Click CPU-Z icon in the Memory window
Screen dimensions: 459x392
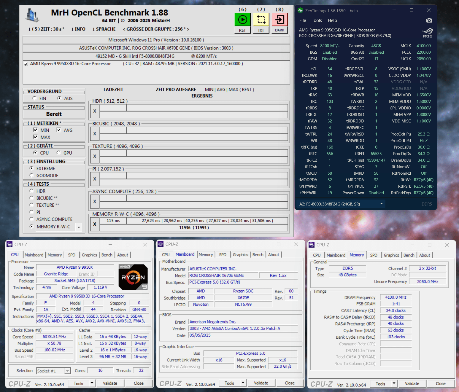click(312, 245)
